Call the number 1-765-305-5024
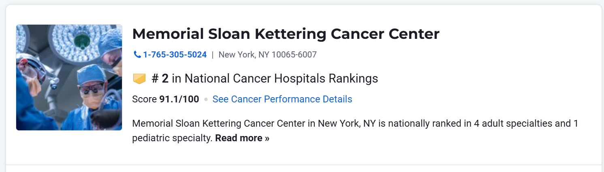The width and height of the screenshot is (604, 172). pos(175,55)
